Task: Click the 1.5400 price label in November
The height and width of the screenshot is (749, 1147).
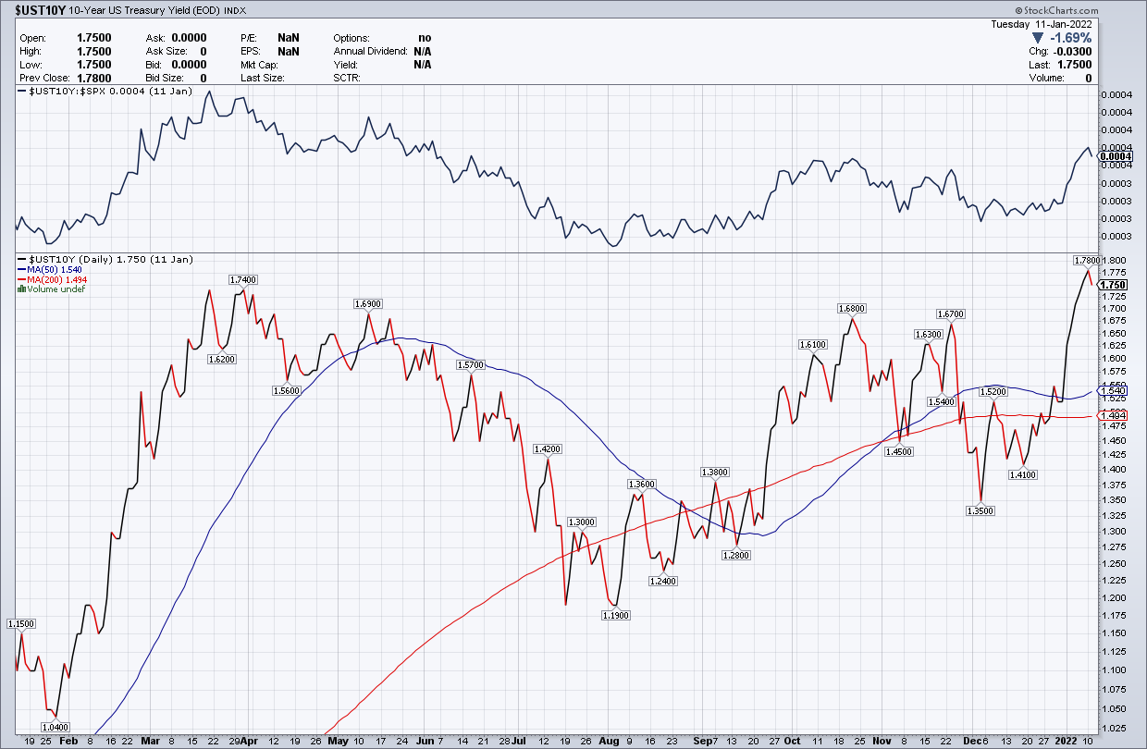Action: click(942, 402)
